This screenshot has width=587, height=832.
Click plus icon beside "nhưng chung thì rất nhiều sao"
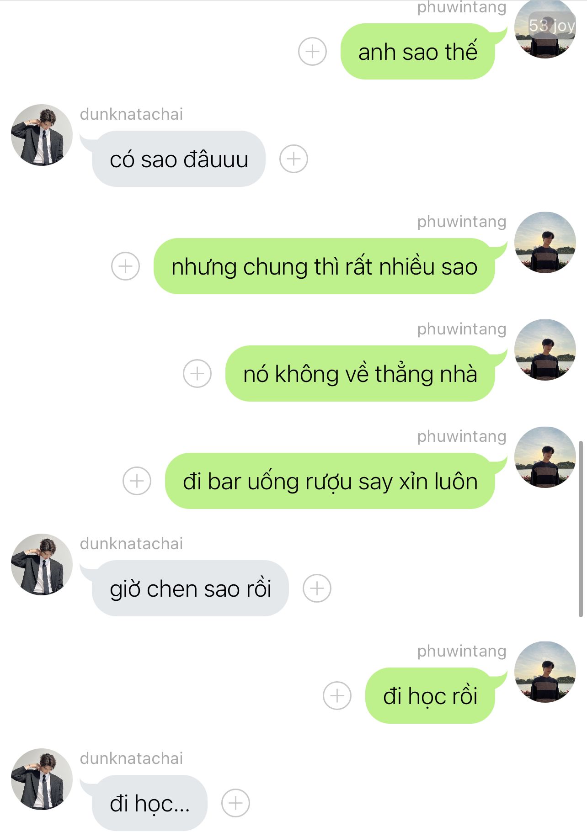(x=125, y=266)
